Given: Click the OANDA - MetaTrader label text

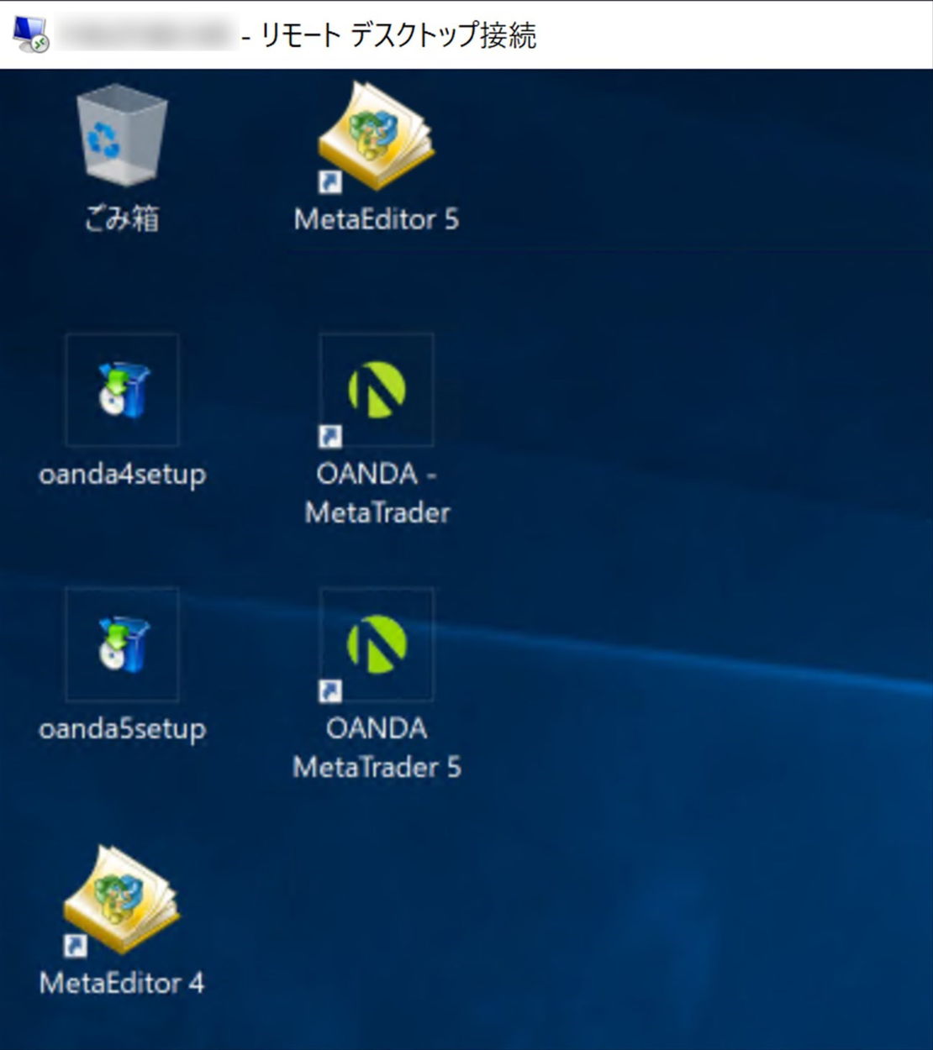Looking at the screenshot, I should [377, 493].
